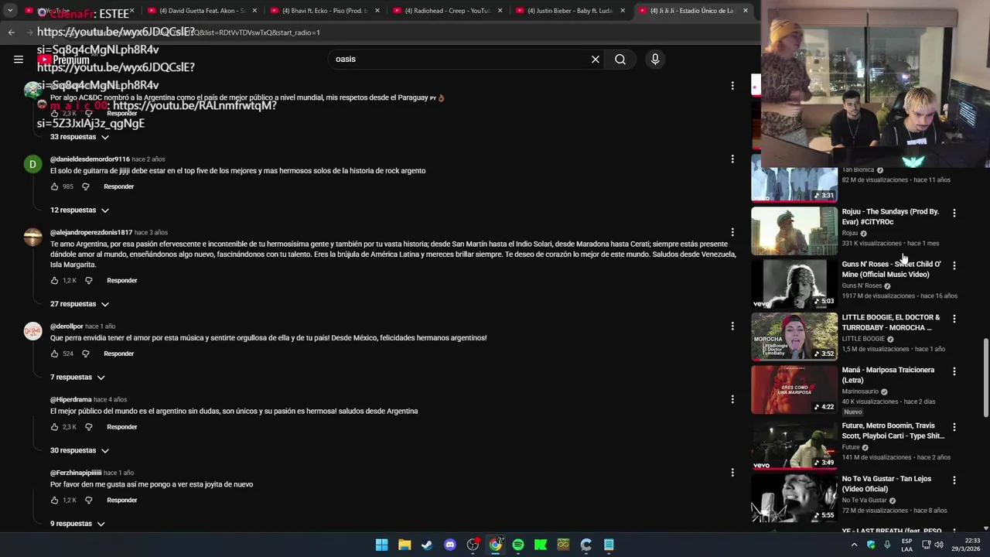Expand the 7 respuestas replies

pyautogui.click(x=77, y=378)
